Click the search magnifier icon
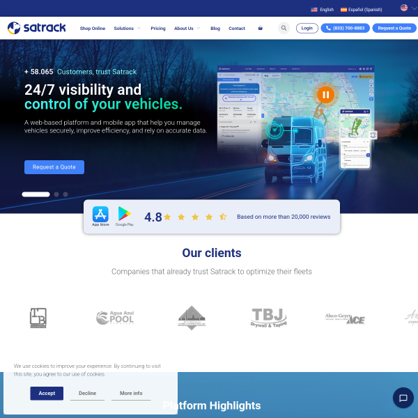Image resolution: width=418 pixels, height=418 pixels. click(284, 28)
